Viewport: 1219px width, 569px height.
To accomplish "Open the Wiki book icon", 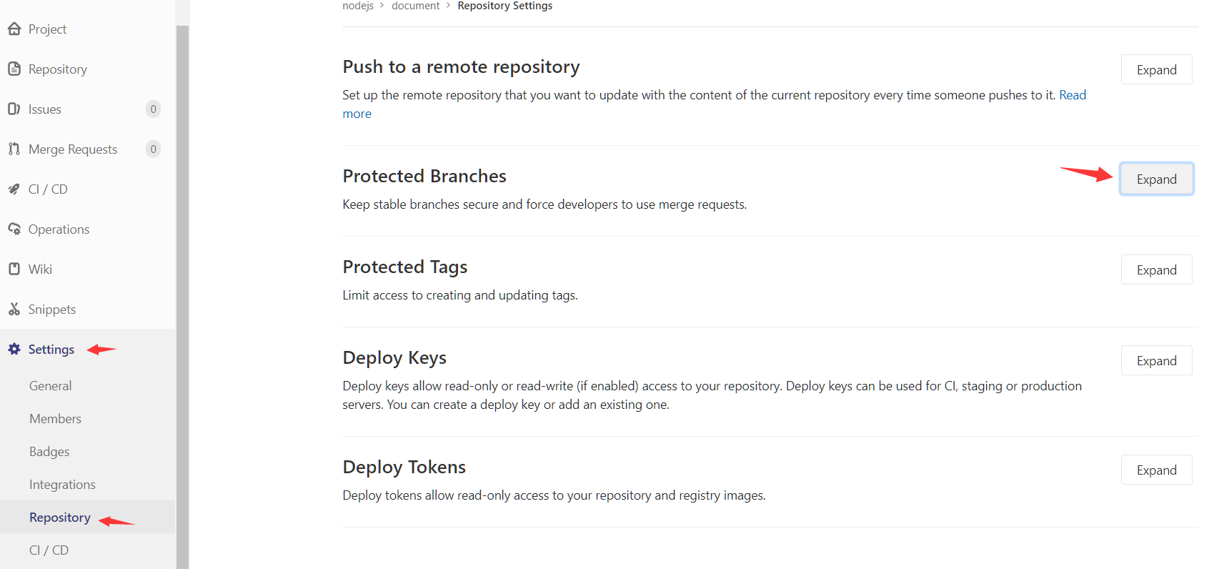I will 15,269.
